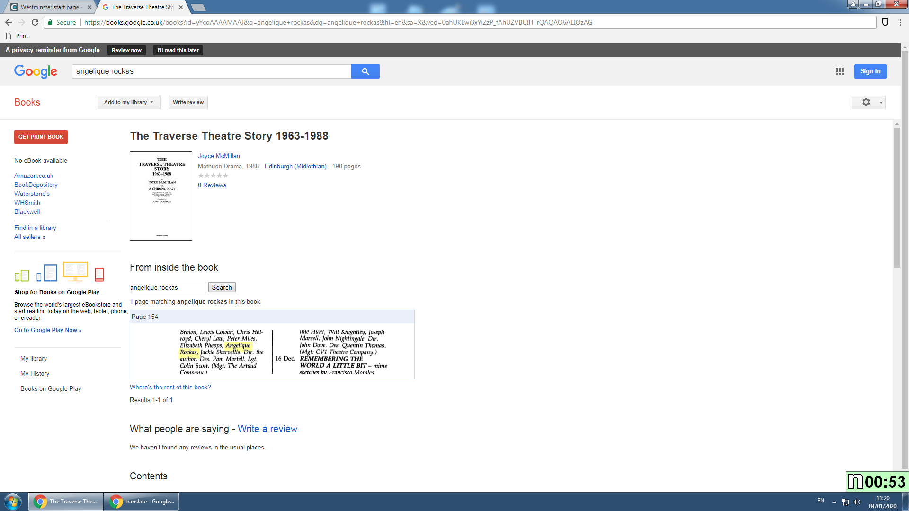The height and width of the screenshot is (511, 909).
Task: Open Books on Google Play item
Action: click(x=51, y=389)
